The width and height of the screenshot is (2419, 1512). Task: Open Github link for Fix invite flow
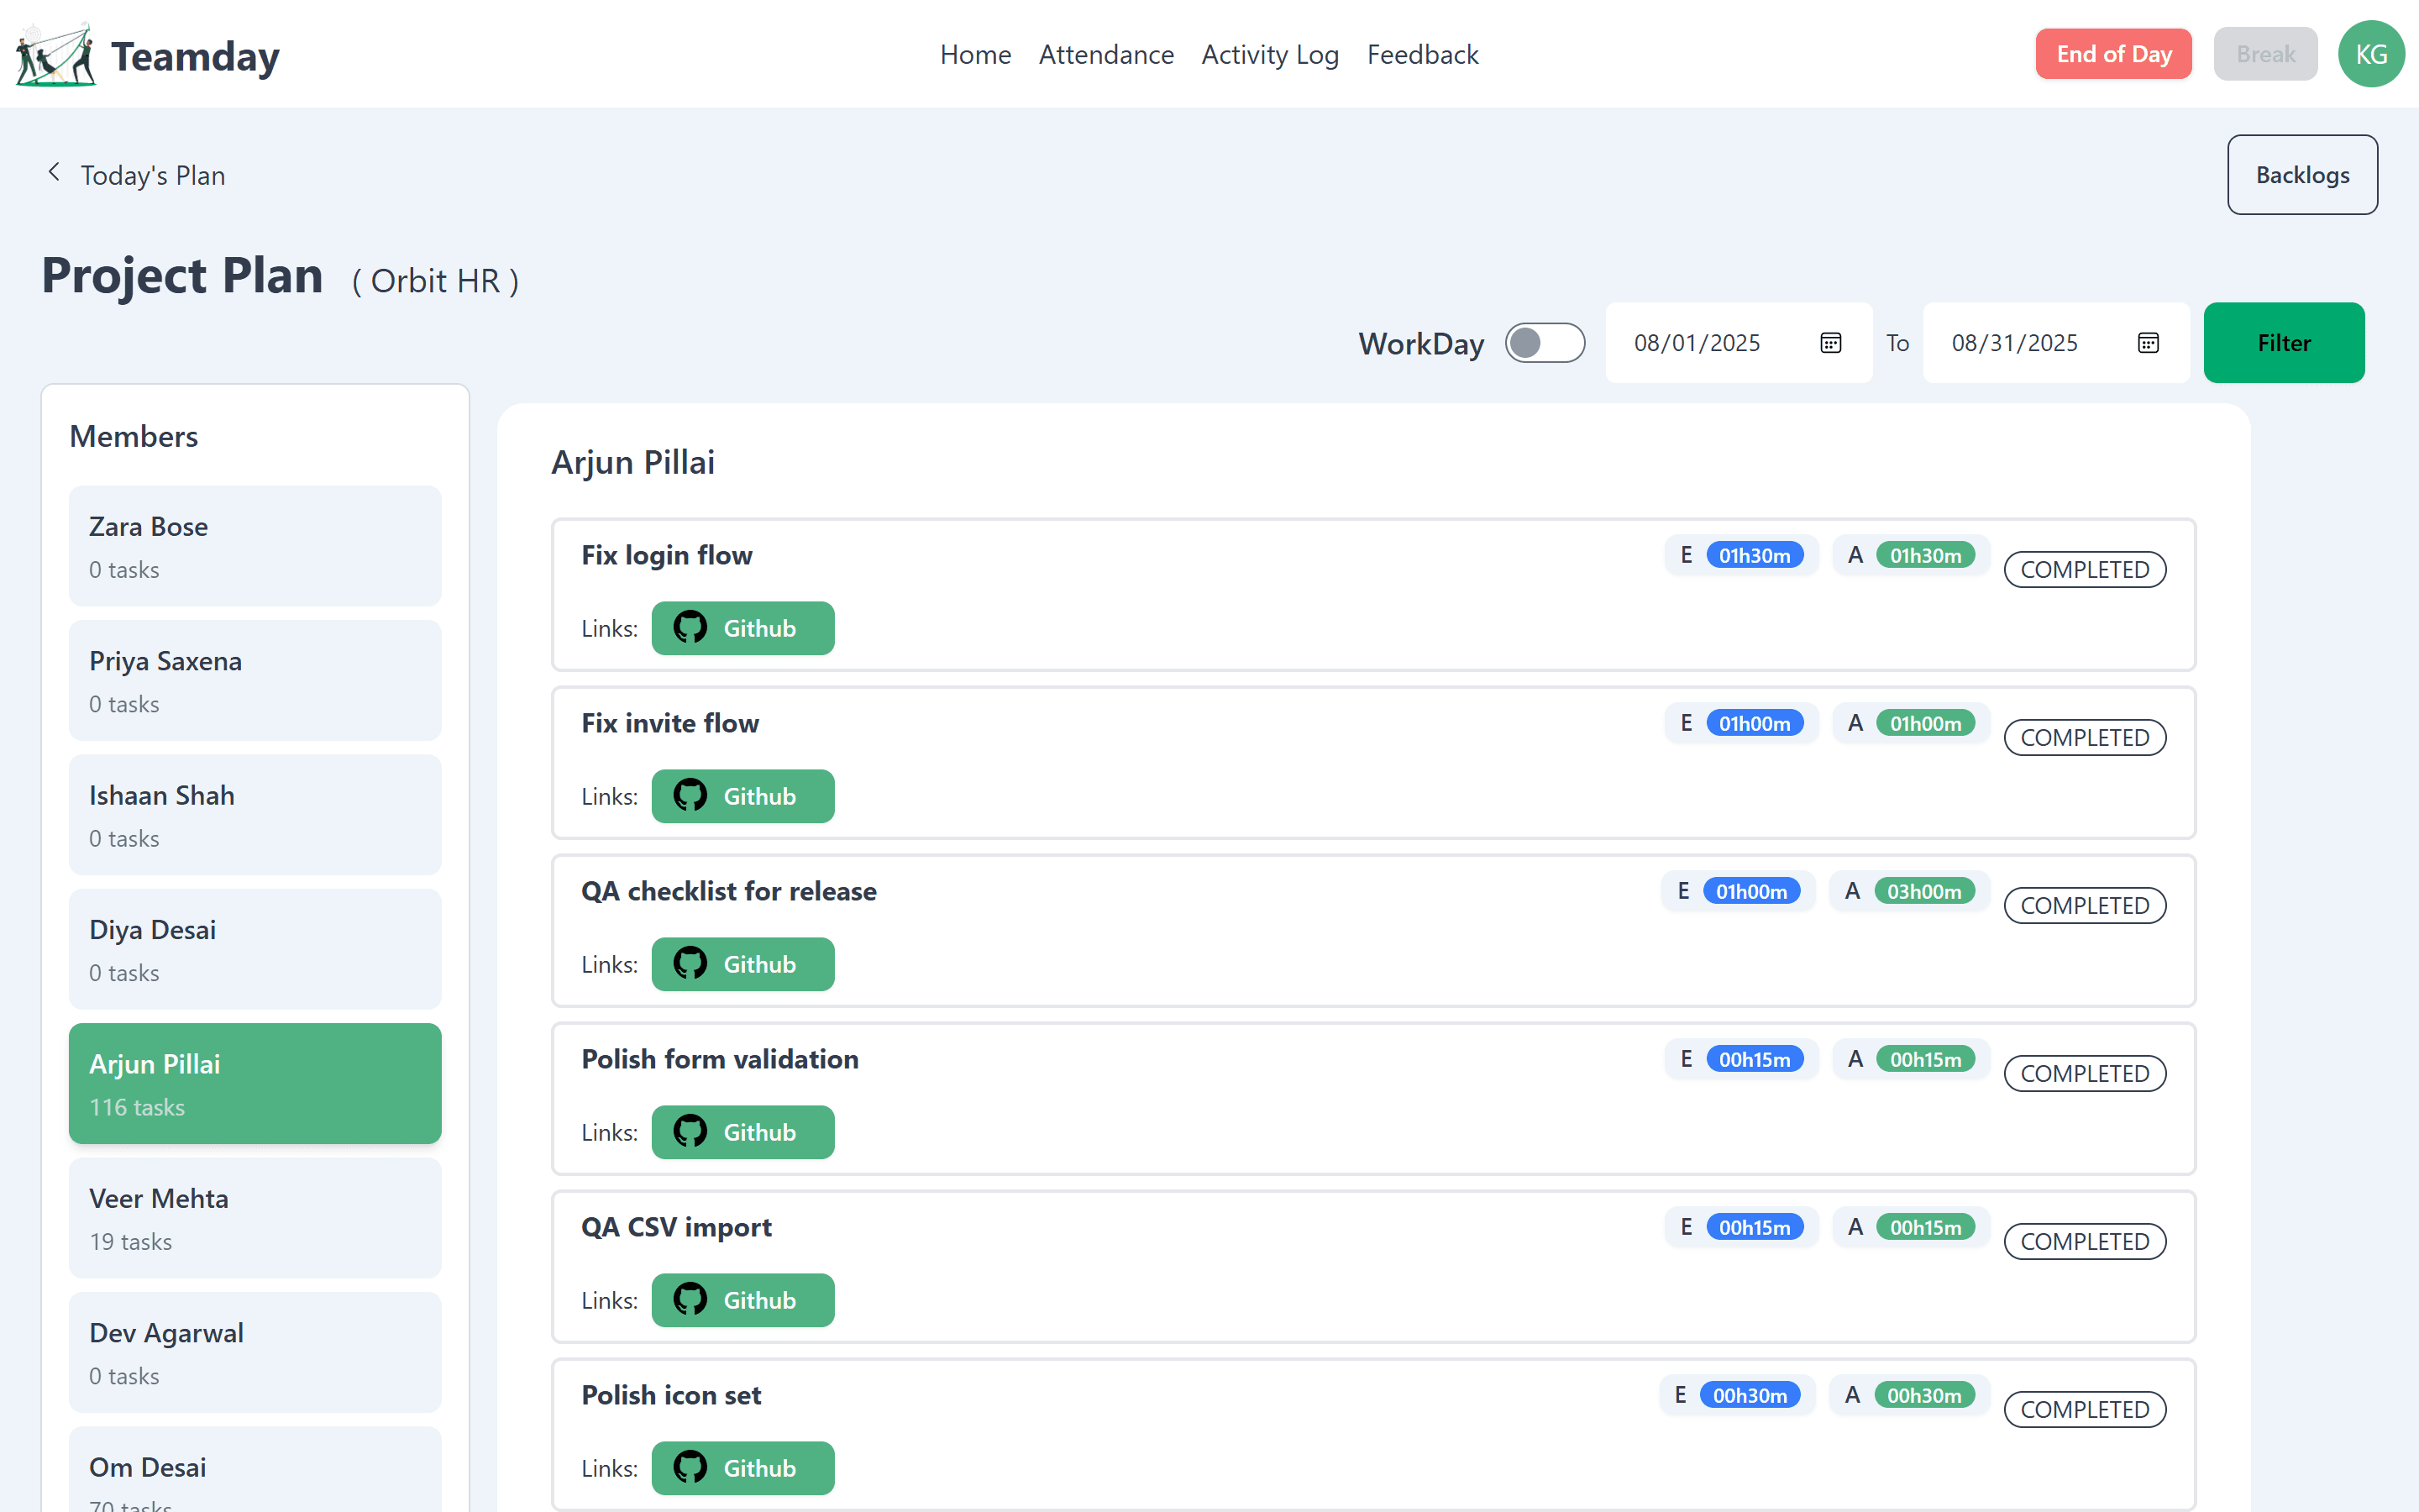pyautogui.click(x=742, y=796)
